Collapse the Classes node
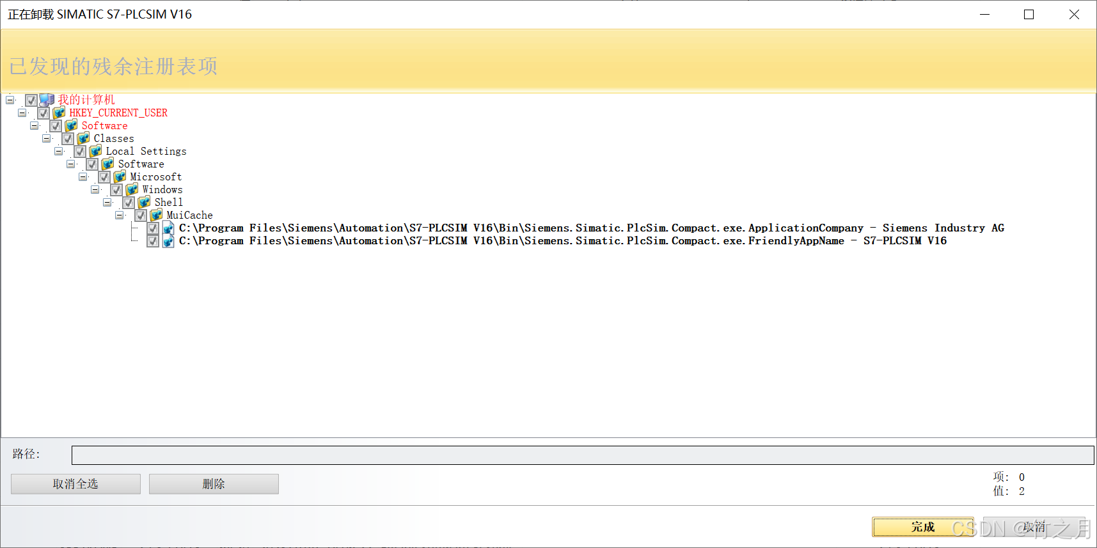The image size is (1097, 548). click(x=46, y=138)
